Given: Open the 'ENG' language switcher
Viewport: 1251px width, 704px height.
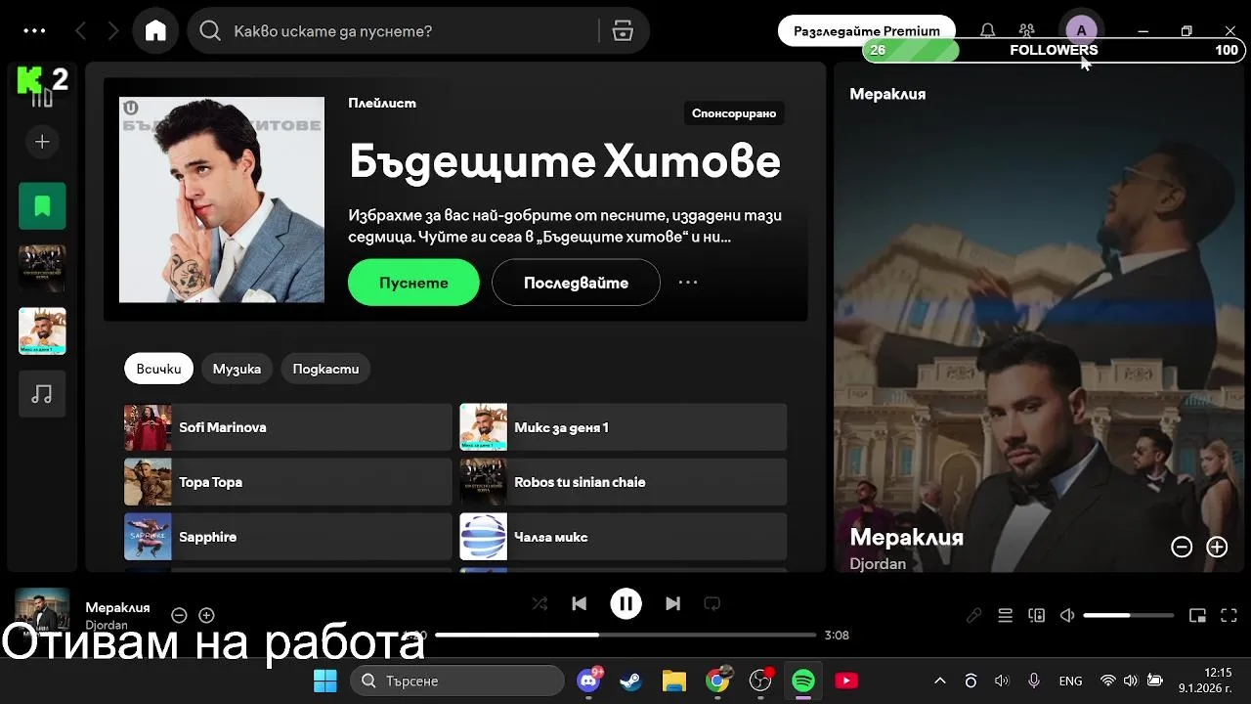Looking at the screenshot, I should (1070, 681).
